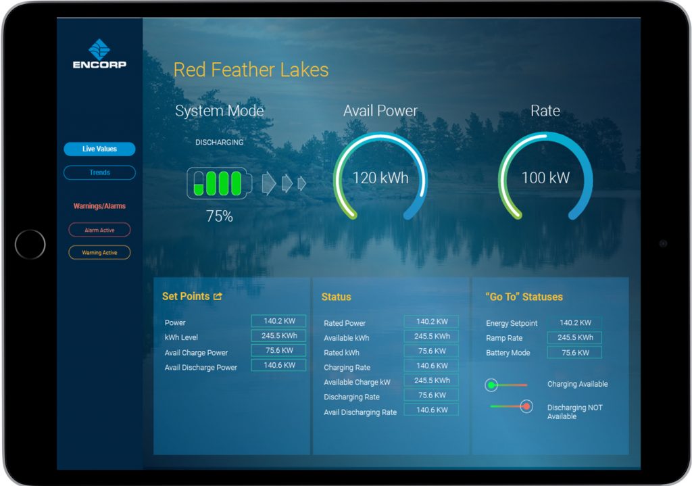Toggle the Charging Available switch
Image resolution: width=692 pixels, height=486 pixels.
click(x=506, y=385)
